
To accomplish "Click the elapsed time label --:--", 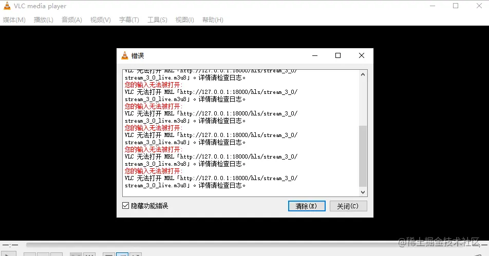I will point(10,245).
